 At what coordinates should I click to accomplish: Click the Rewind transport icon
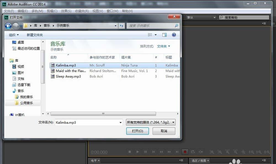(161, 152)
